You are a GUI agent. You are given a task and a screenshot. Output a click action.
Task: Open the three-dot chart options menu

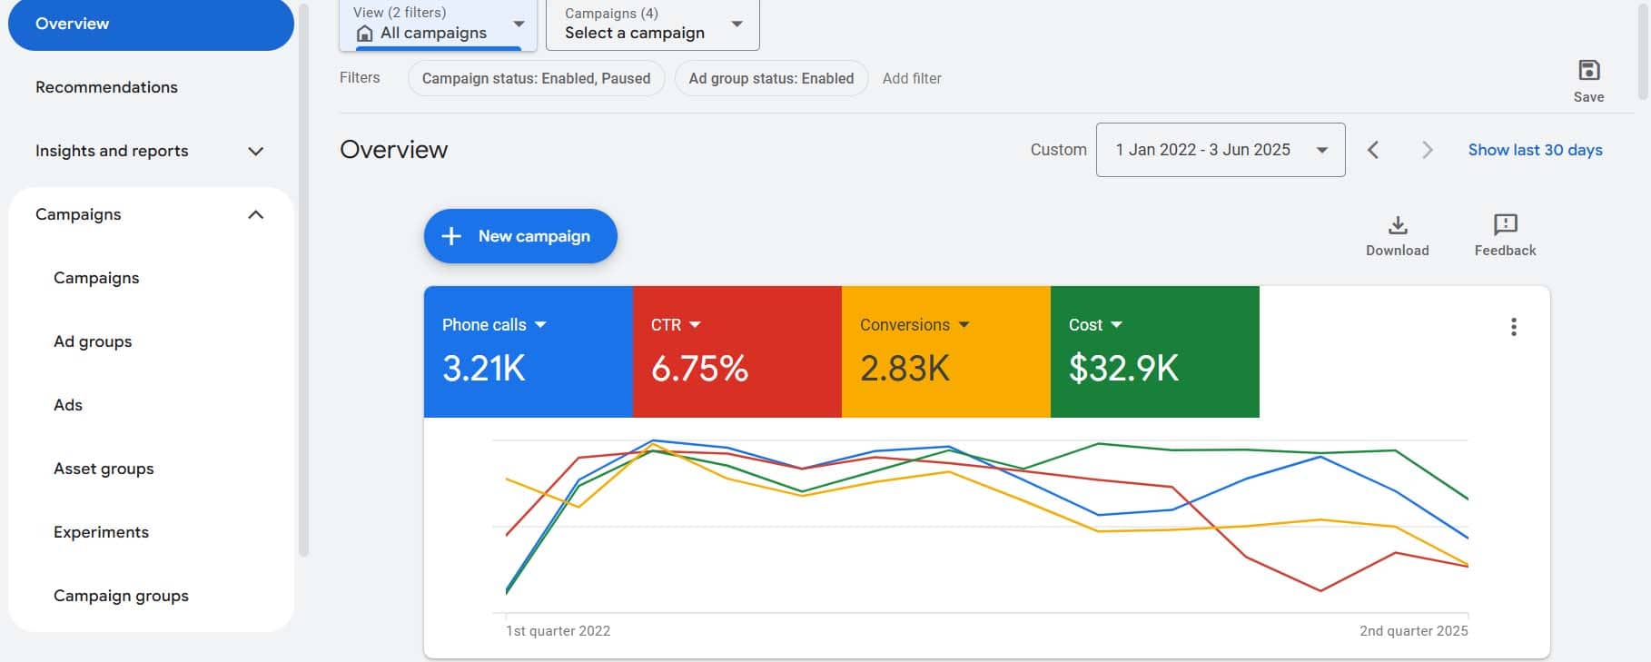tap(1513, 327)
